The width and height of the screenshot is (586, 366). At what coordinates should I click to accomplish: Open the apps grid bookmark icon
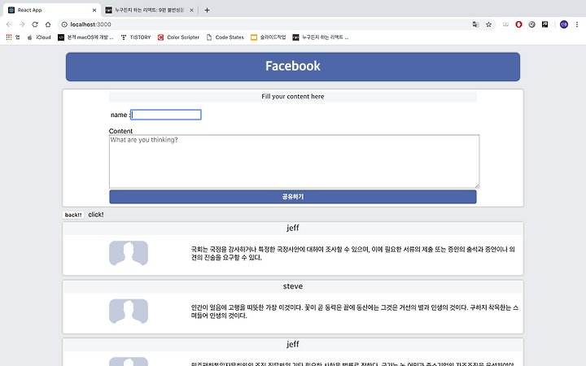(9, 37)
